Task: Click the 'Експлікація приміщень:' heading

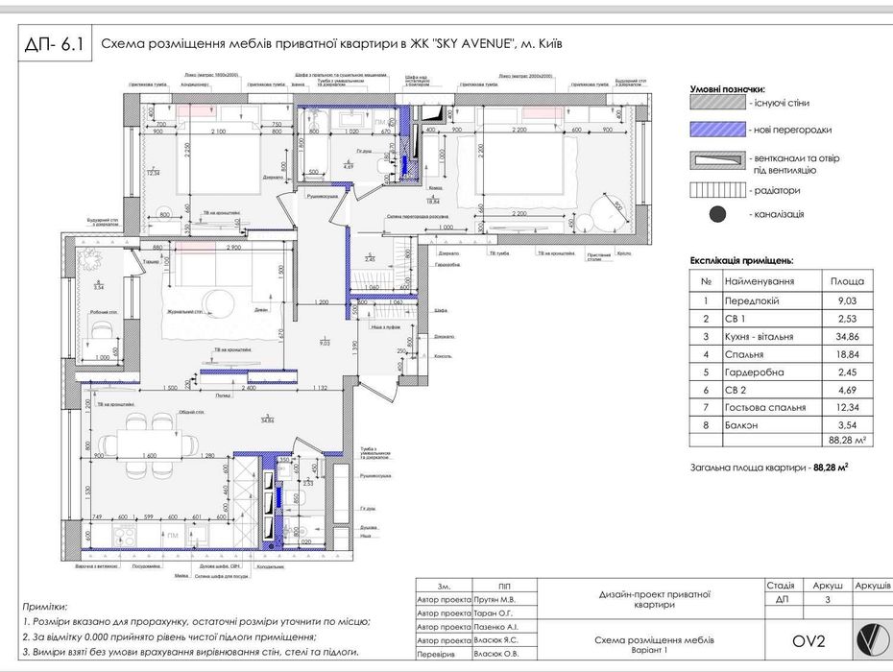Action: point(741,261)
